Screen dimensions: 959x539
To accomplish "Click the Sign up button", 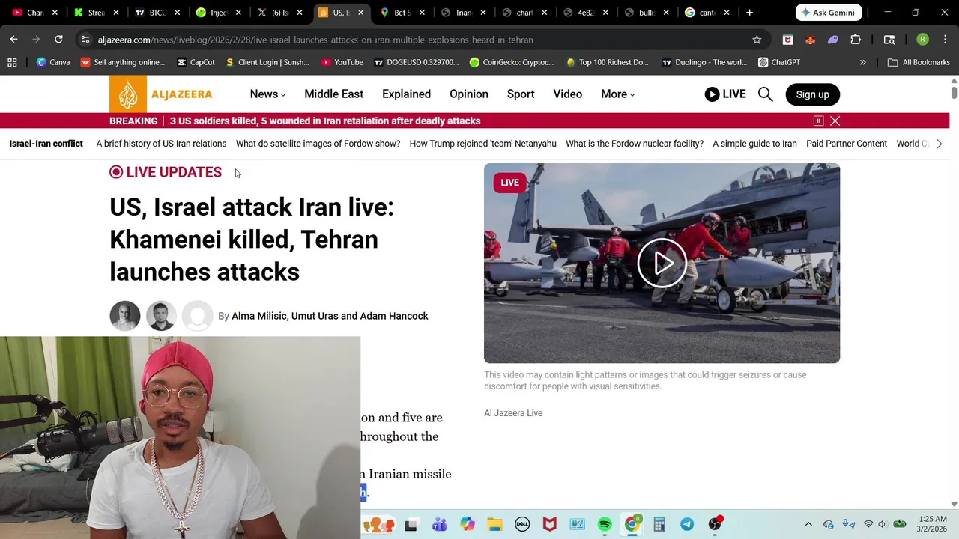I will pos(812,94).
